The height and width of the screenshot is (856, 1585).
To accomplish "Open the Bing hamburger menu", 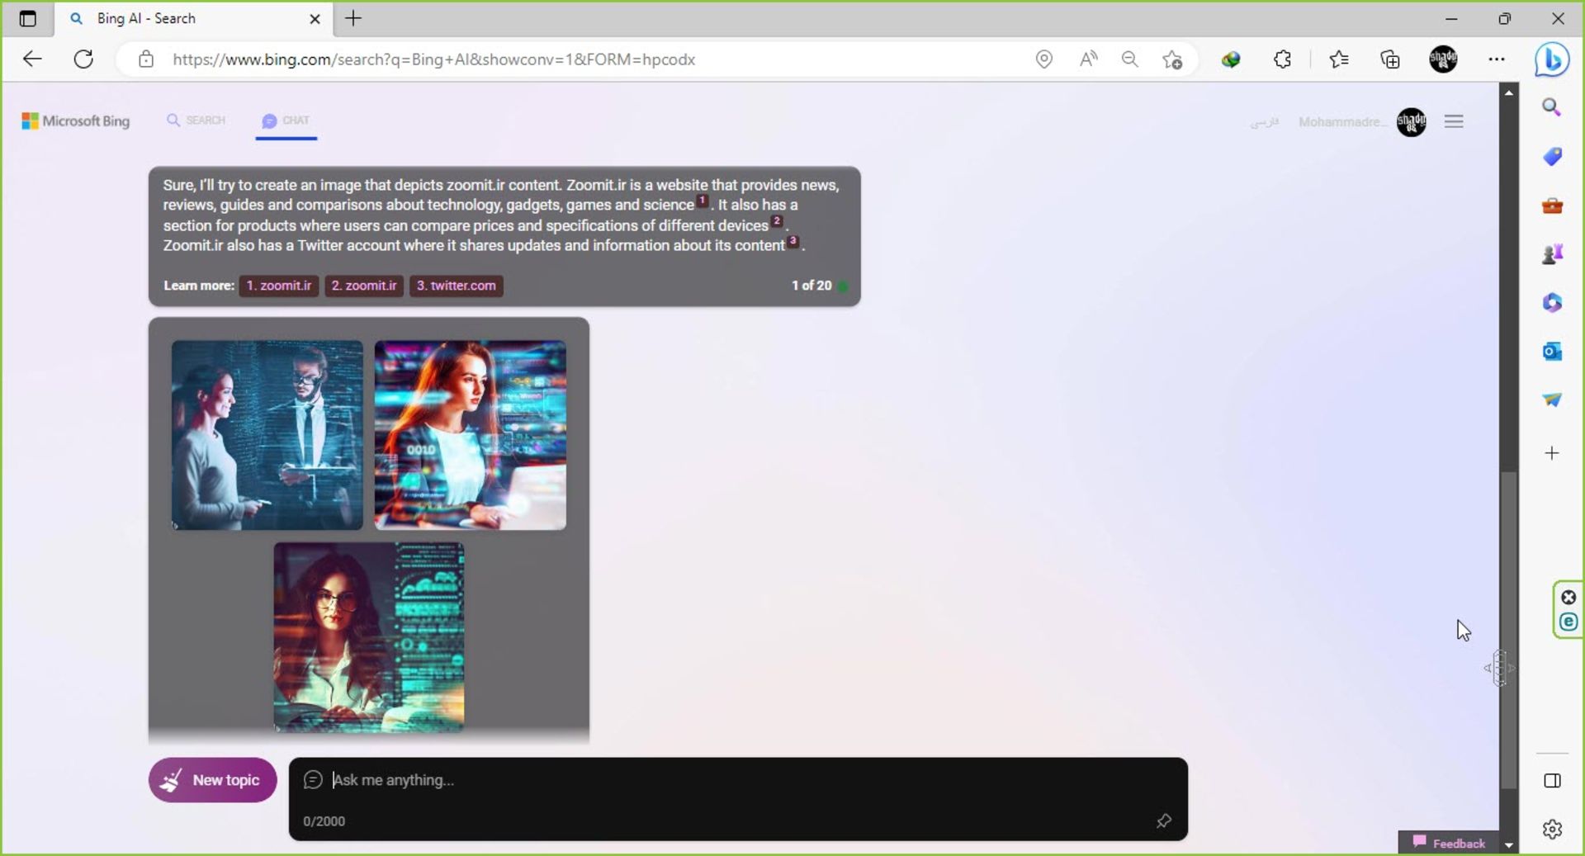I will (x=1454, y=122).
